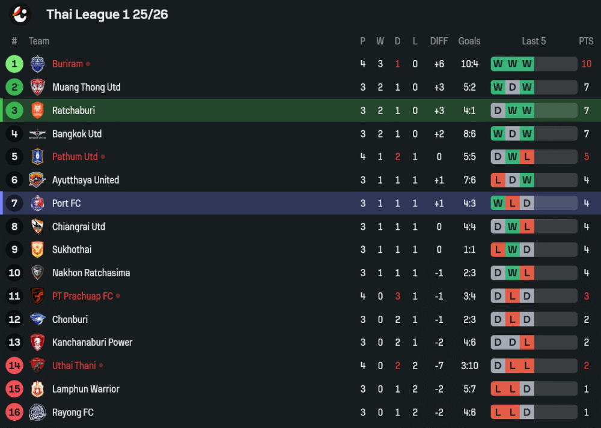Click the Last 5 column header
The image size is (601, 428).
pyautogui.click(x=534, y=41)
